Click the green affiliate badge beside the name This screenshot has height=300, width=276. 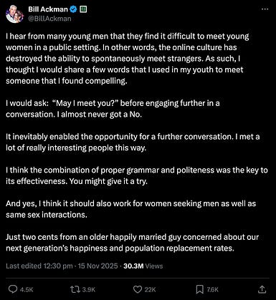pos(83,9)
